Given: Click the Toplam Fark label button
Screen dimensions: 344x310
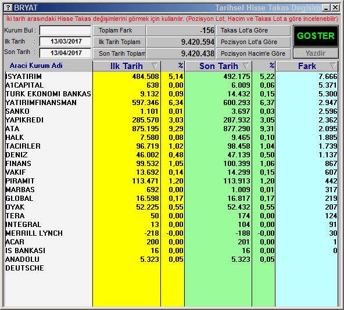Looking at the screenshot, I should [119, 30].
